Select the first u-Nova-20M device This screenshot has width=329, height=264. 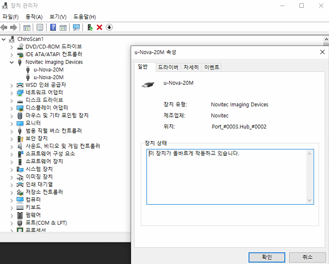tap(49, 69)
